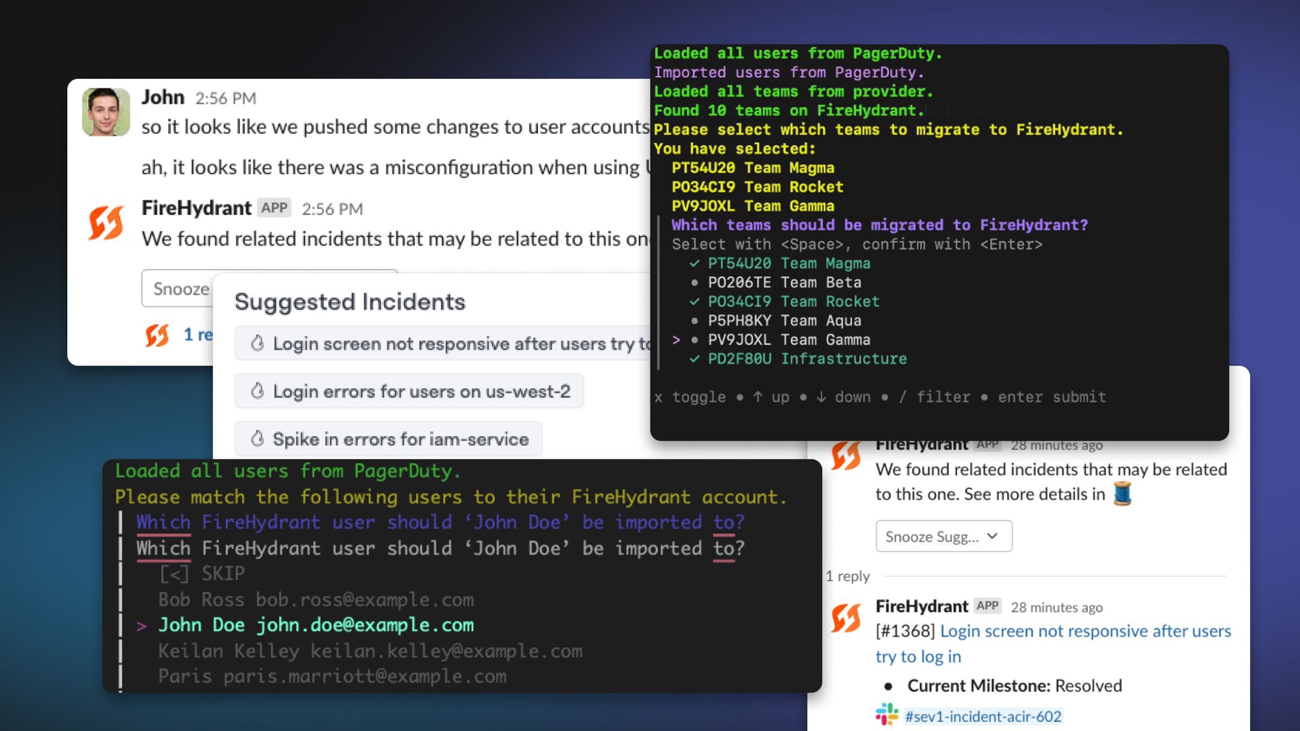Click APP badge next to FireHydrant 2:56 PM
The width and height of the screenshot is (1300, 731).
click(274, 208)
